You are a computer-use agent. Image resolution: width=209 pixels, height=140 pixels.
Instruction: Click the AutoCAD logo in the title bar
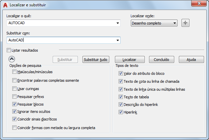[5, 5]
